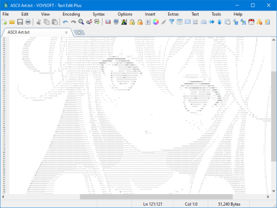
Task: Select the ASCII Art.txt tab
Action: pos(18,32)
